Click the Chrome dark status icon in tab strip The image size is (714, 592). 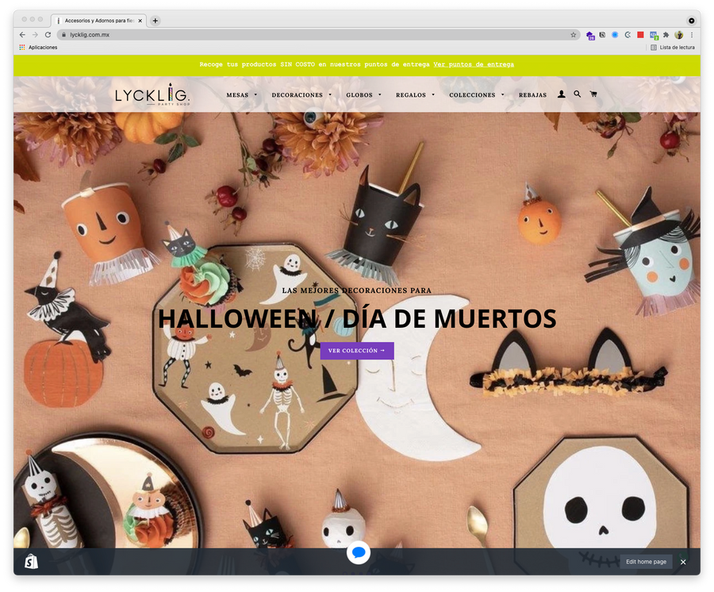pos(691,21)
